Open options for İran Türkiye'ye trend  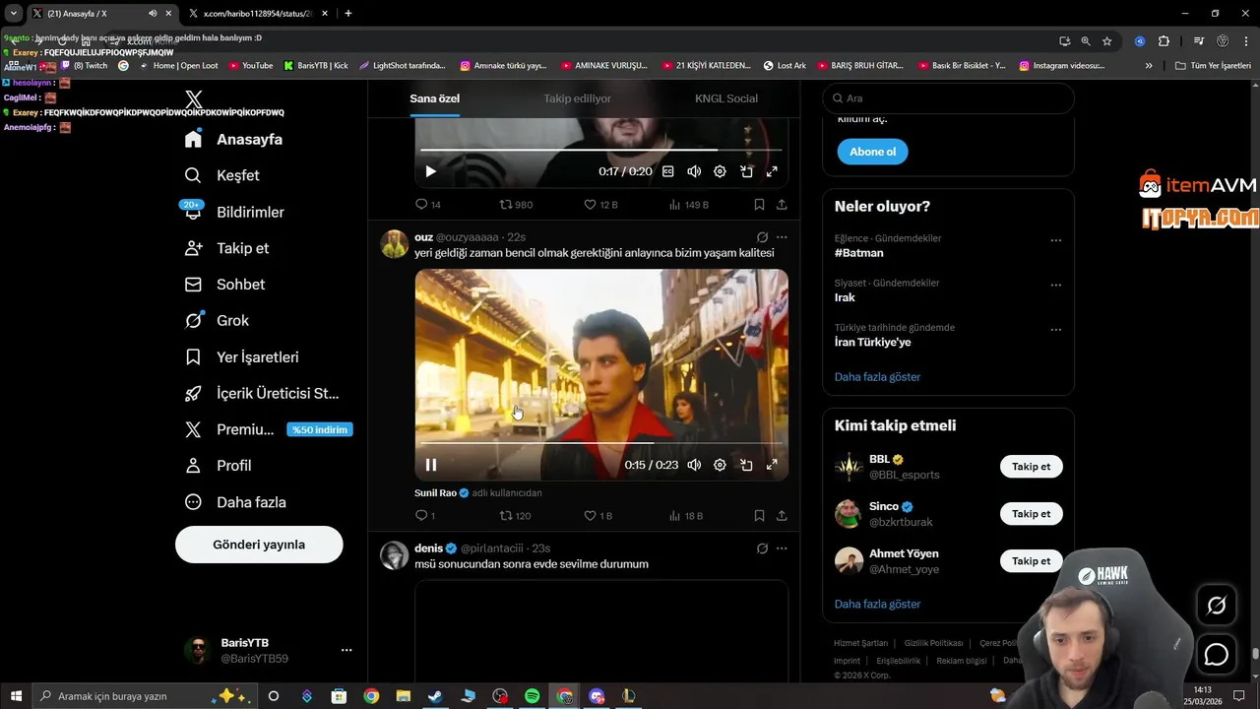(x=1055, y=330)
